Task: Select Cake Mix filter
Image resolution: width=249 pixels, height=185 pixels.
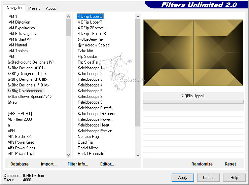Action: pos(85,51)
